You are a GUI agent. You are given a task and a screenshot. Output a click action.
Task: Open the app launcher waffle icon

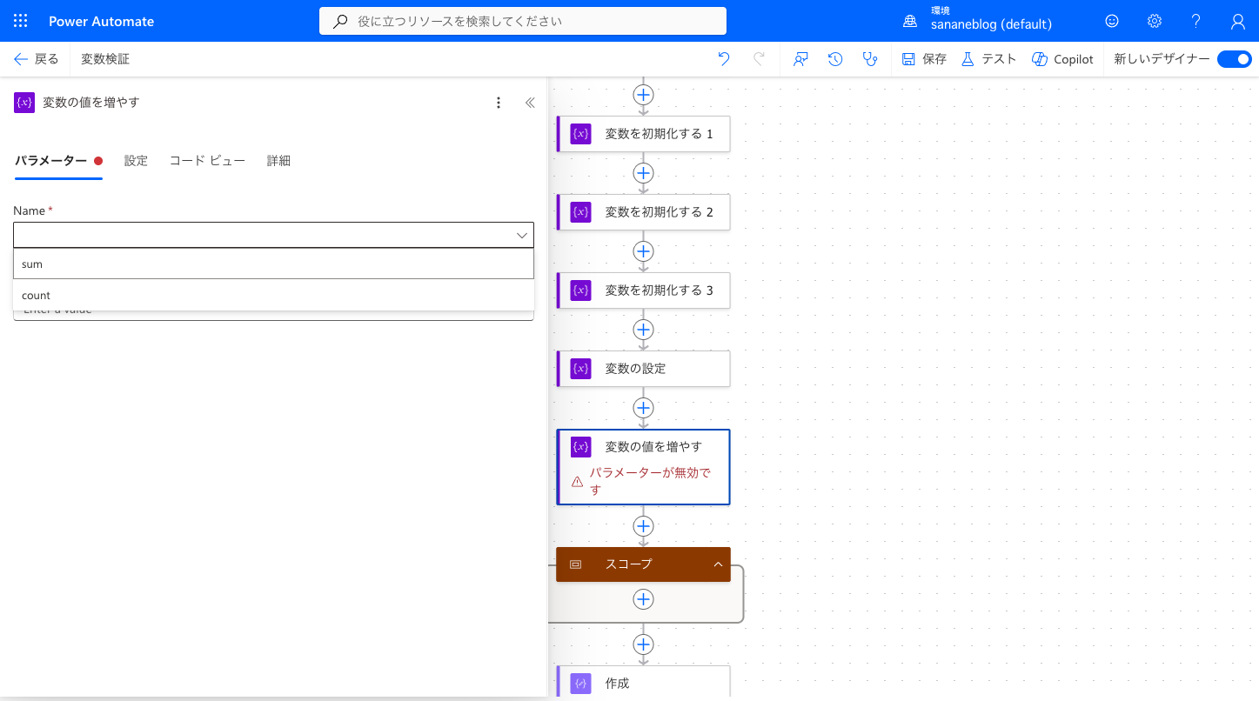pos(21,21)
